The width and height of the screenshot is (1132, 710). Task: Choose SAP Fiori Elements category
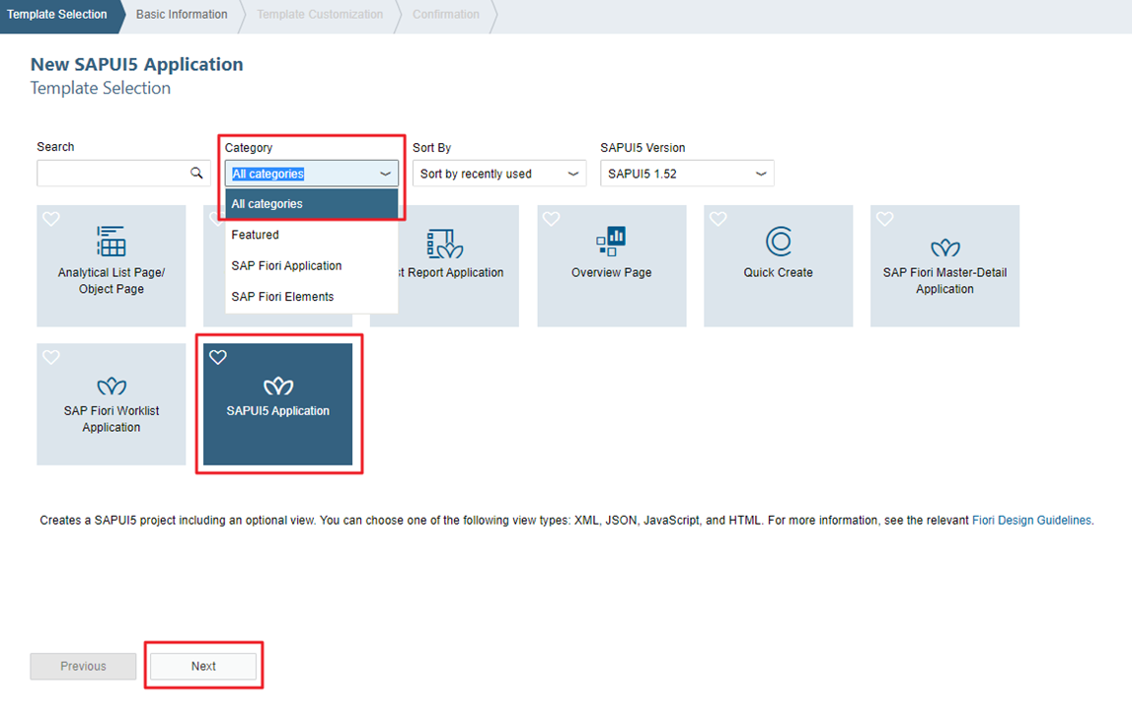pyautogui.click(x=312, y=297)
